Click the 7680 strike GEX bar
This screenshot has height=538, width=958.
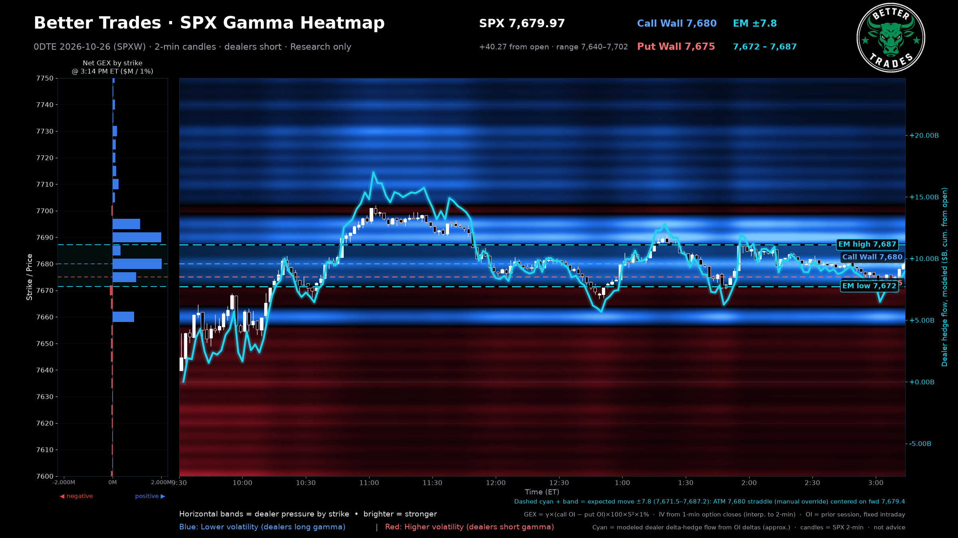pyautogui.click(x=137, y=264)
